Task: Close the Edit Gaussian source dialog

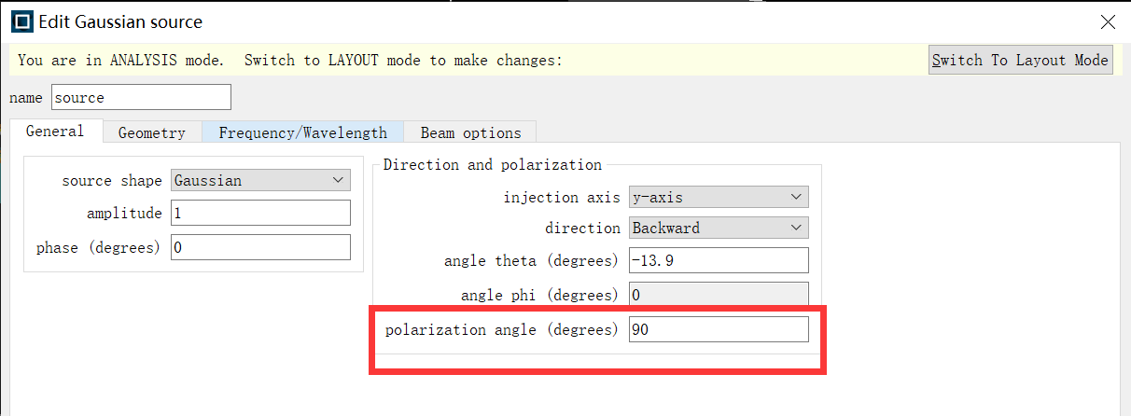Action: tap(1108, 21)
